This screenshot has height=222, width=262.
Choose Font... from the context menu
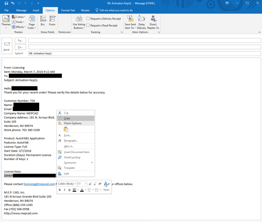pyautogui.click(x=76, y=136)
